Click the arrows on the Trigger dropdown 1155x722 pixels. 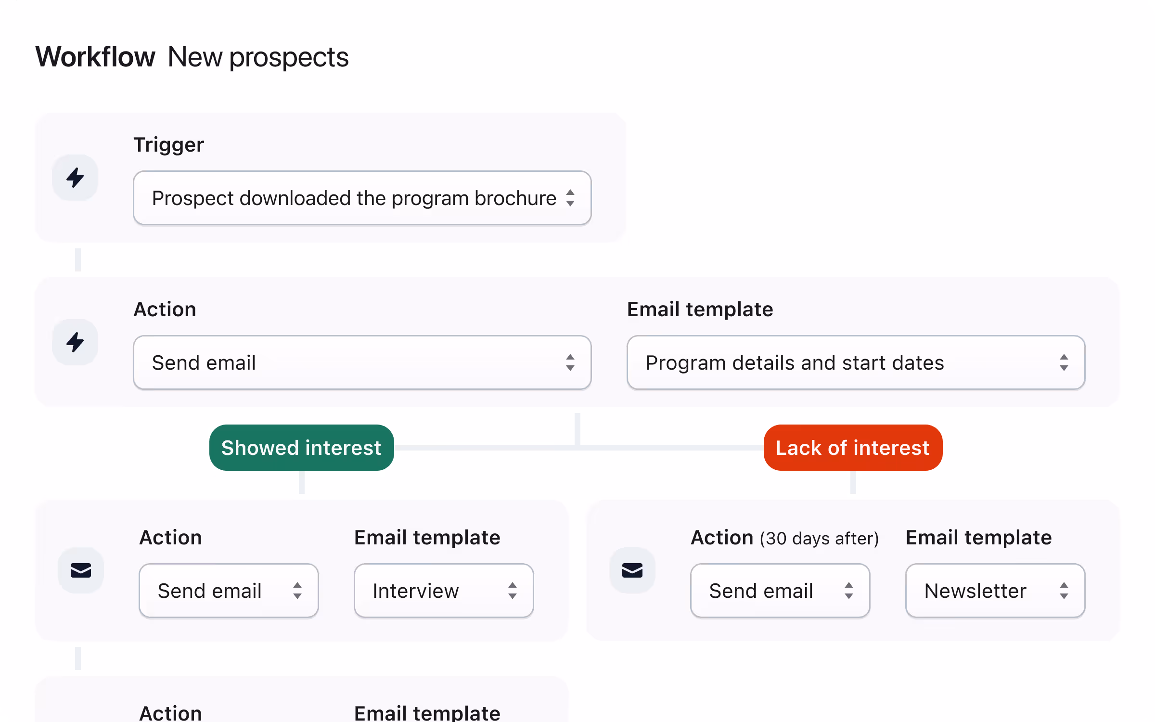(570, 198)
